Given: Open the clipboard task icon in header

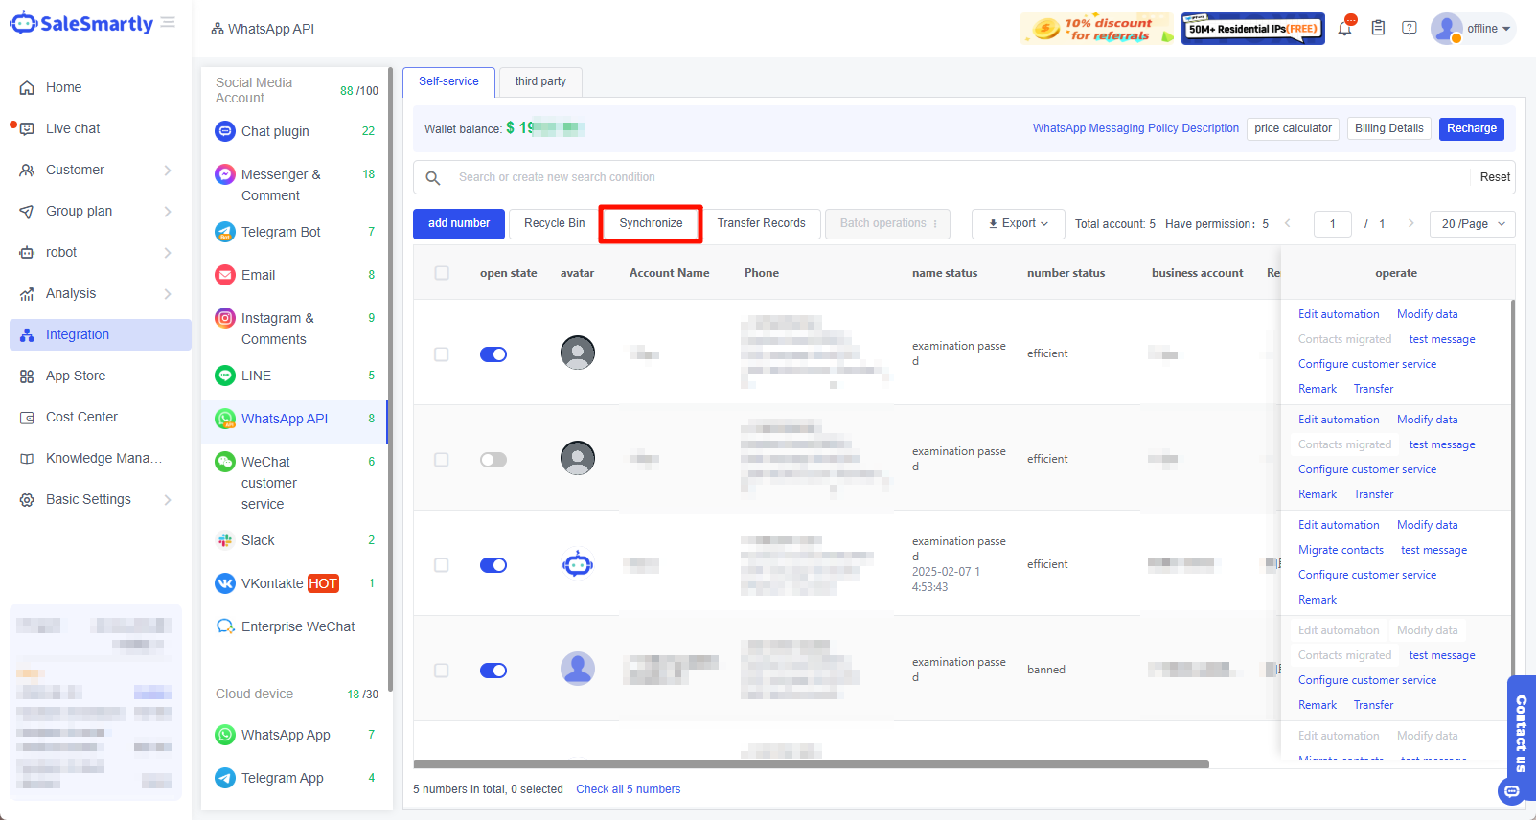Looking at the screenshot, I should [1378, 29].
